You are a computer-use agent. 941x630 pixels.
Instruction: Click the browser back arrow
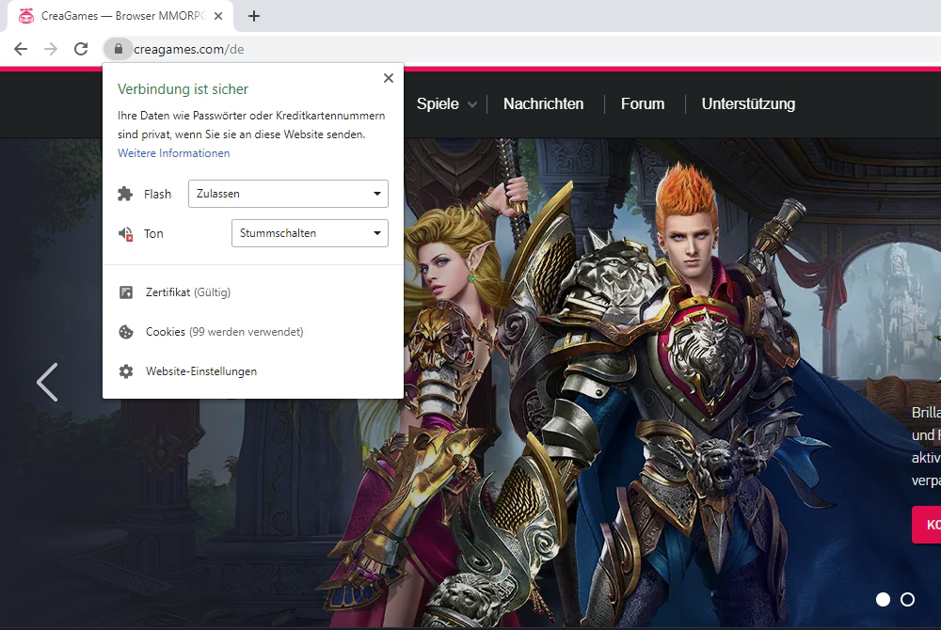(x=21, y=49)
